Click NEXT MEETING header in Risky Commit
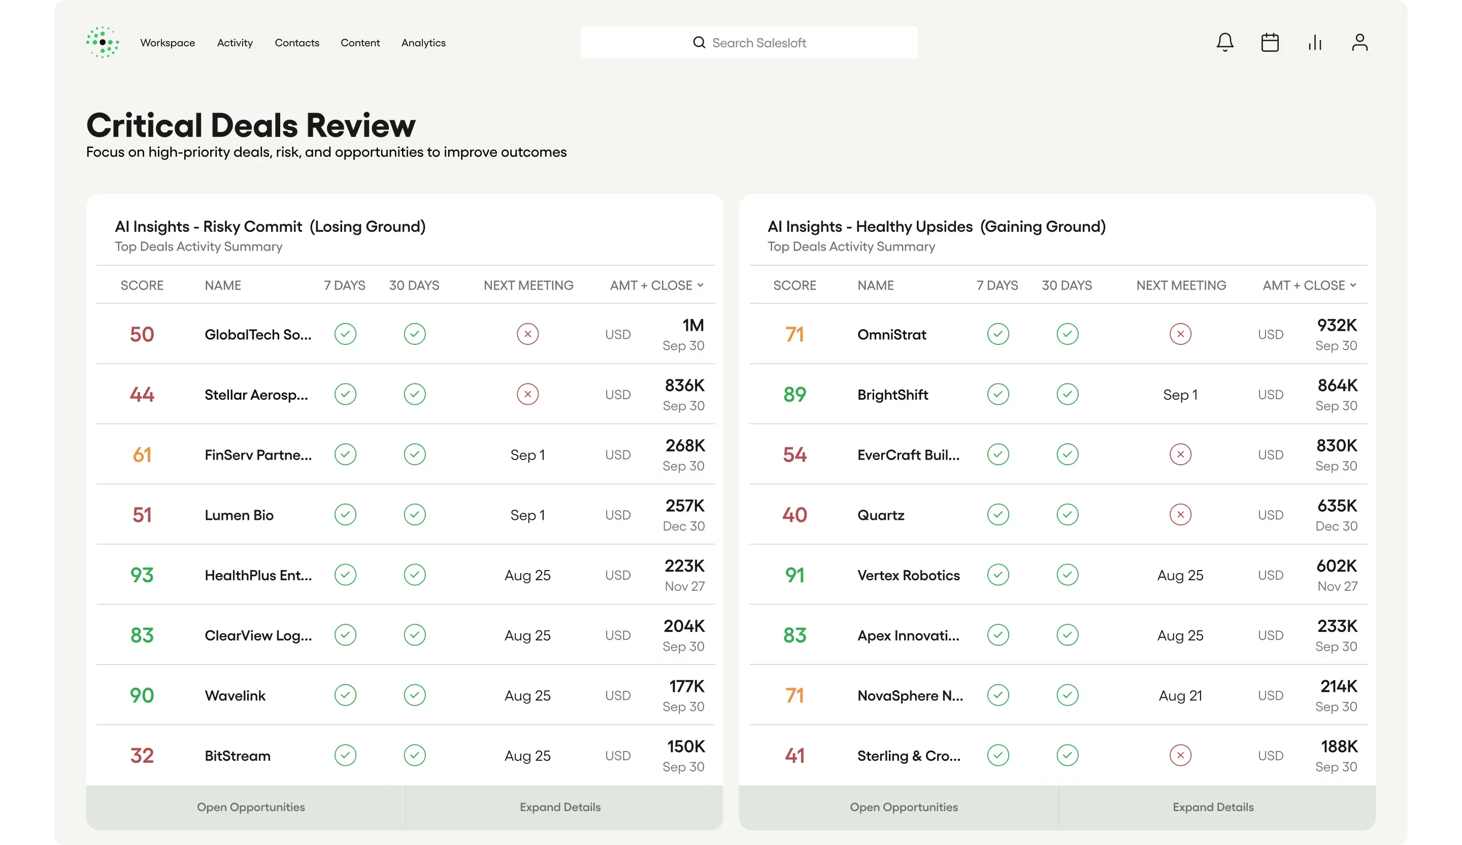1462x845 pixels. (528, 285)
